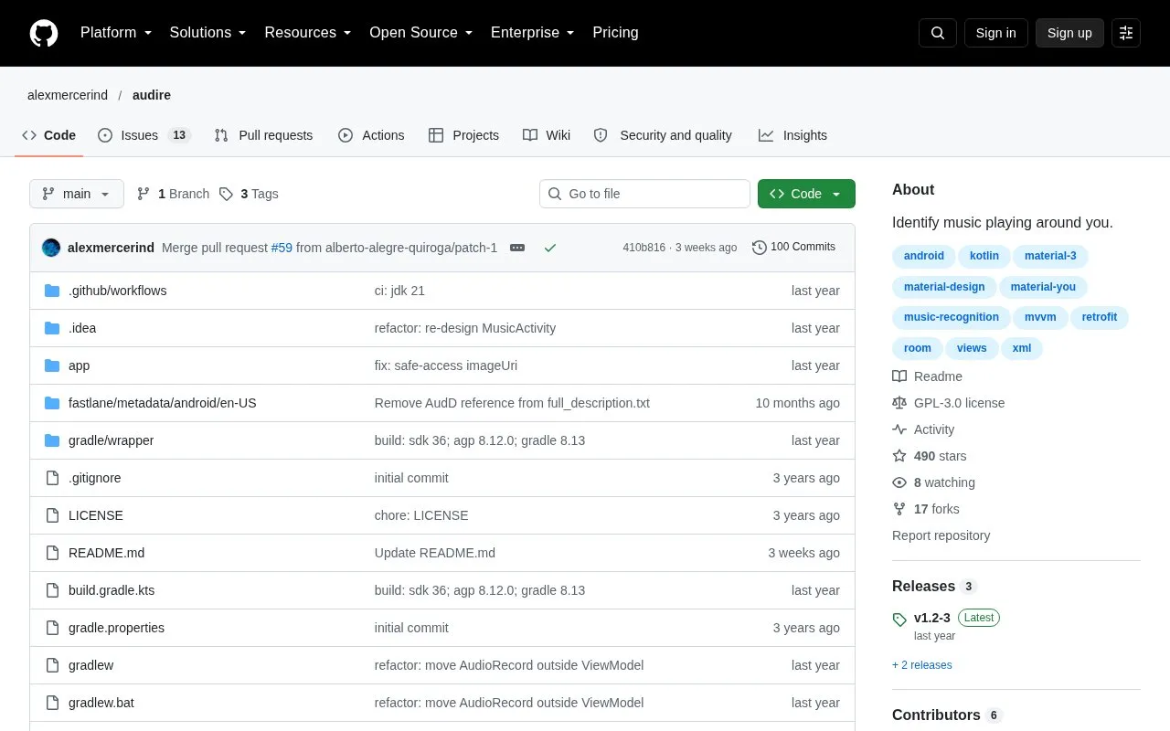The height and width of the screenshot is (731, 1170).
Task: Open the Wiki tab
Action: click(547, 135)
